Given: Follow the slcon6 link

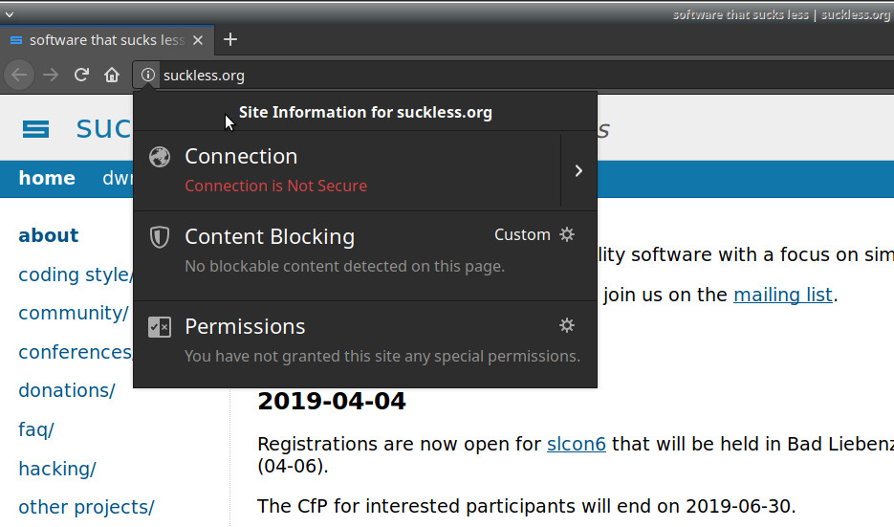Looking at the screenshot, I should 576,444.
